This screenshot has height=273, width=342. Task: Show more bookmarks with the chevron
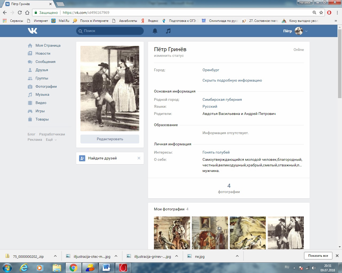(336, 21)
